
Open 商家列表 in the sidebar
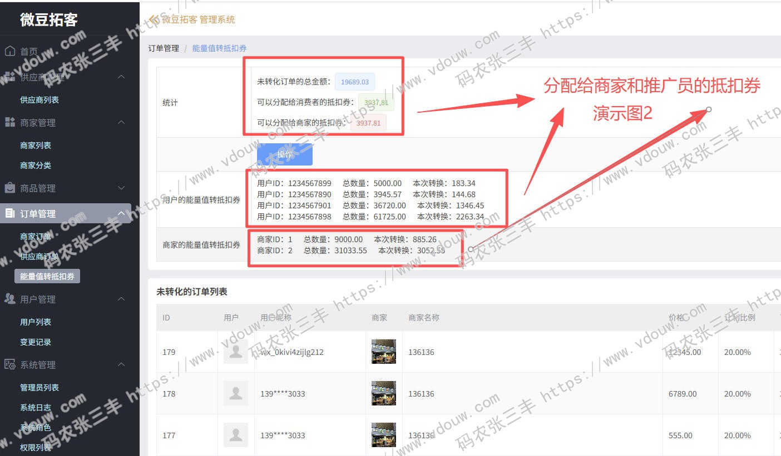[x=36, y=145]
